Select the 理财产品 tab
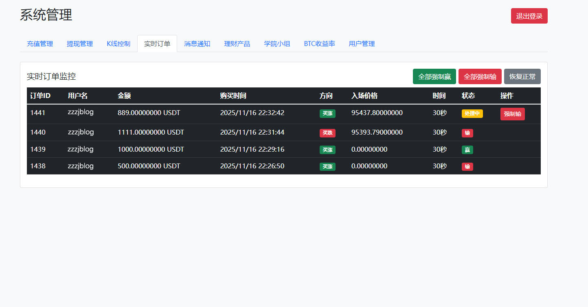The image size is (588, 307). (x=237, y=44)
